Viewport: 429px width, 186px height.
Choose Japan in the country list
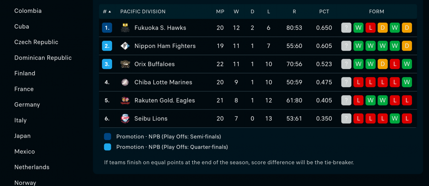pyautogui.click(x=22, y=136)
